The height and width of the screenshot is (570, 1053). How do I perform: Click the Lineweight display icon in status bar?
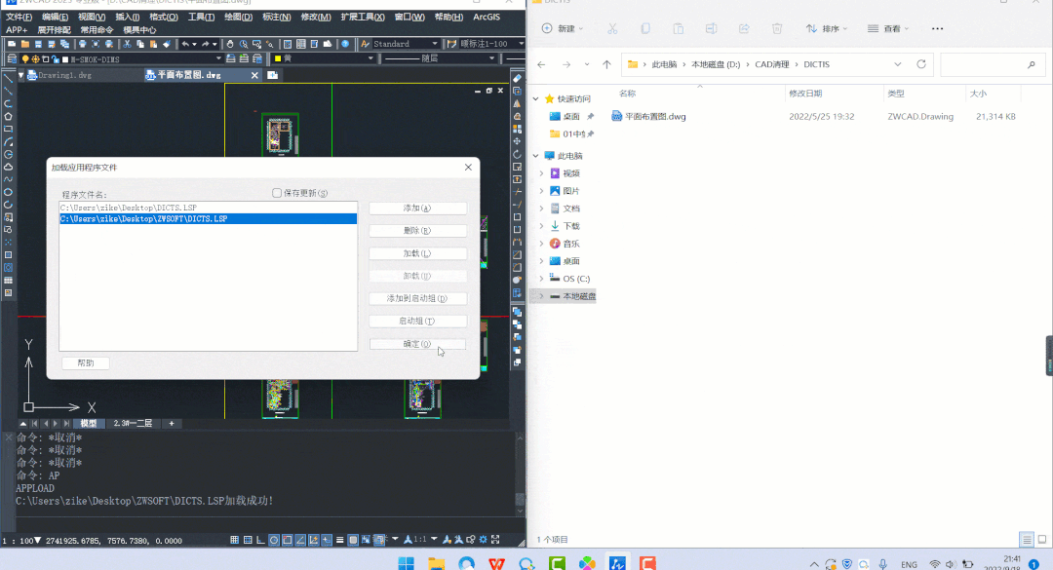click(x=340, y=540)
